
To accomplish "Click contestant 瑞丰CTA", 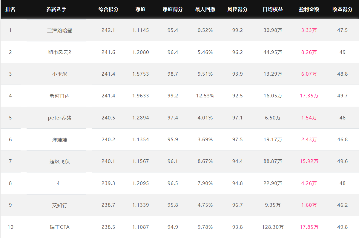I will pos(60,227).
